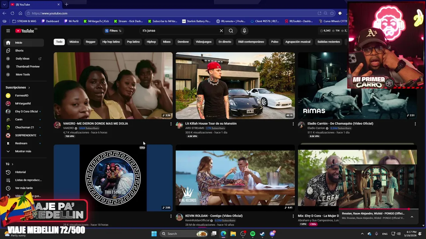Open options menu for the VAKERO video
The image size is (426, 239).
pyautogui.click(x=171, y=124)
